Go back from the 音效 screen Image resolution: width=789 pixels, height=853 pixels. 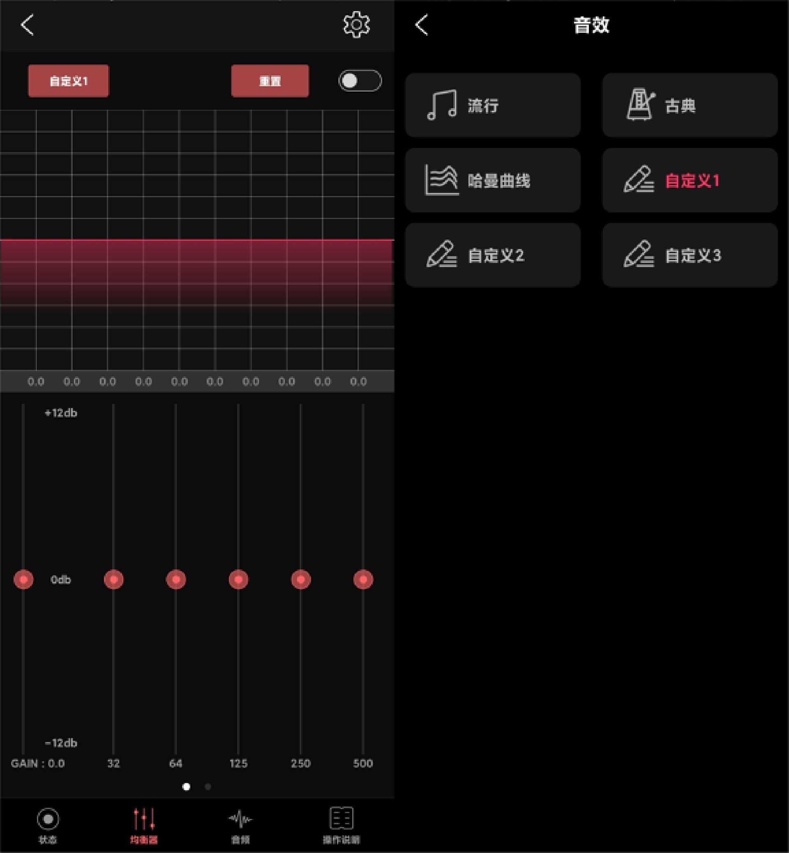click(421, 25)
